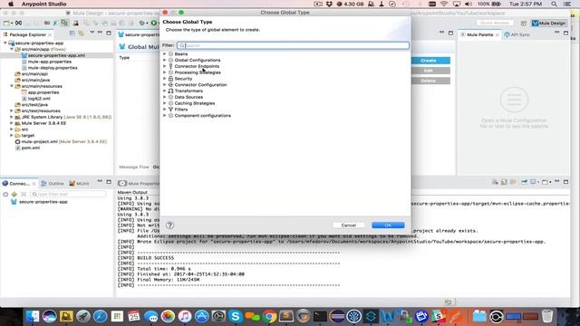Expand Mule Server 3.8.4 EE node
The height and width of the screenshot is (326, 580).
12,123
